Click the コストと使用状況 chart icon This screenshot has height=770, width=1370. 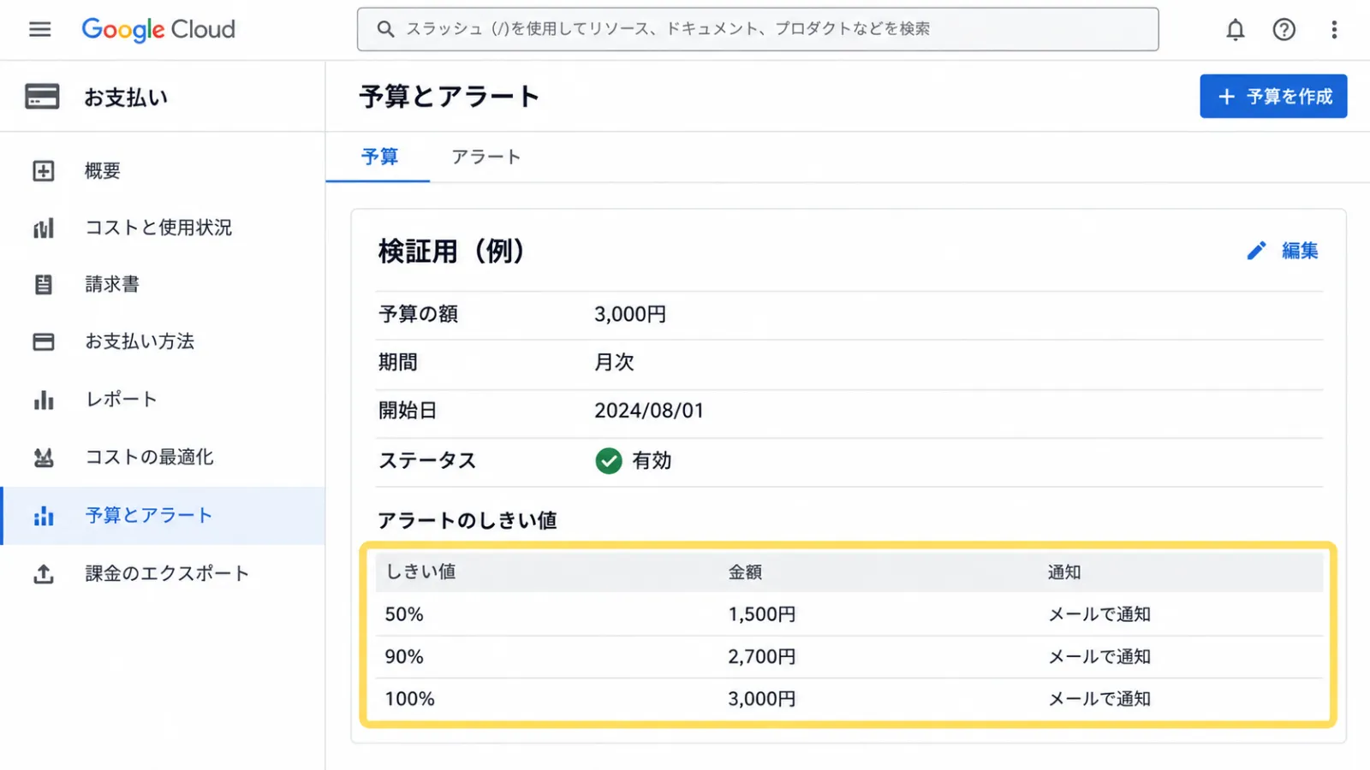click(44, 228)
